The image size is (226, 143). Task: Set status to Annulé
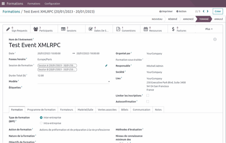219,19
